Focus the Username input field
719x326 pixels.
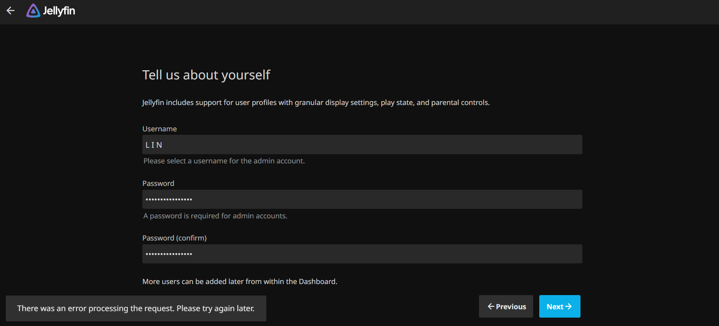pos(362,145)
